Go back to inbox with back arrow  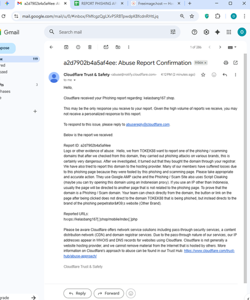(x=51, y=47)
